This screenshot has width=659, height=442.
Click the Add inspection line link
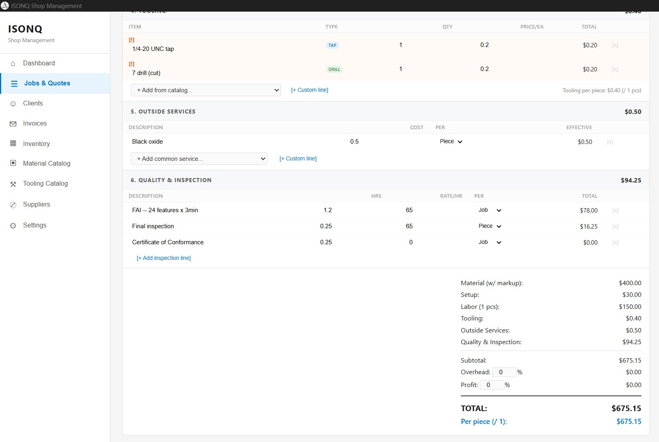coord(164,258)
